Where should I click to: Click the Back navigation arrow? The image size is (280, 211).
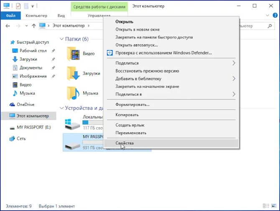(x=8, y=26)
